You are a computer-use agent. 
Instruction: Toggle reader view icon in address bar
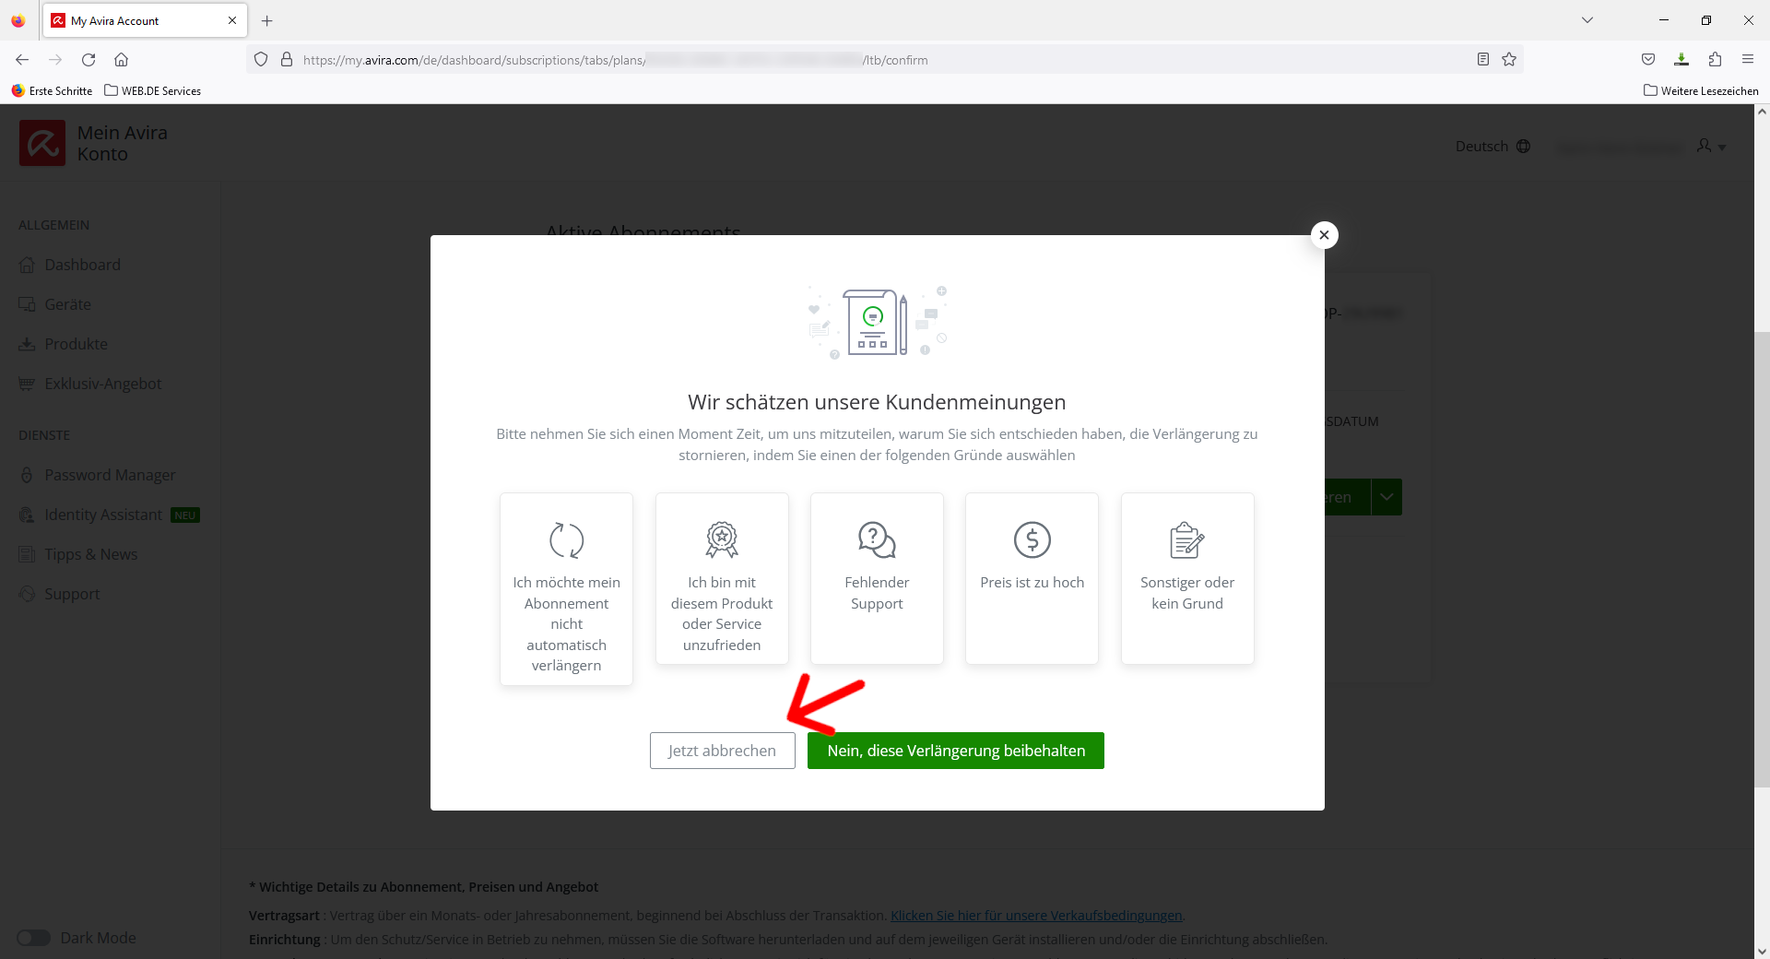click(x=1483, y=60)
